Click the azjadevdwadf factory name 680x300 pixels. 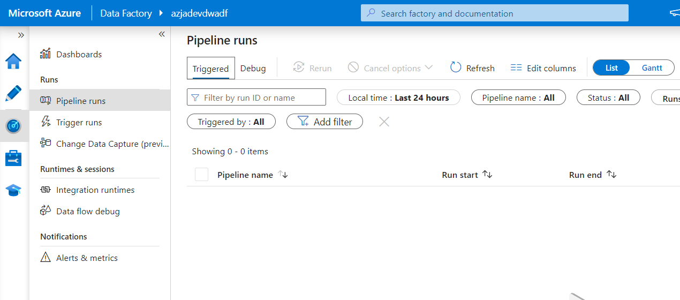pyautogui.click(x=200, y=13)
